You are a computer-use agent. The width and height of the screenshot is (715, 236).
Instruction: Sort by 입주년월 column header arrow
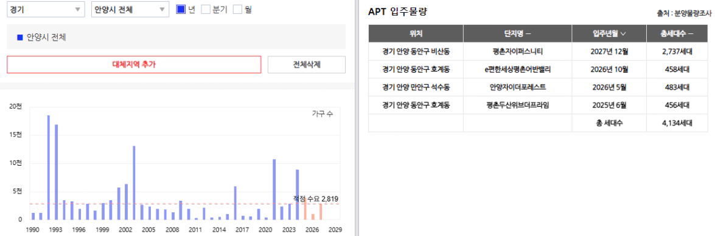[x=623, y=33]
